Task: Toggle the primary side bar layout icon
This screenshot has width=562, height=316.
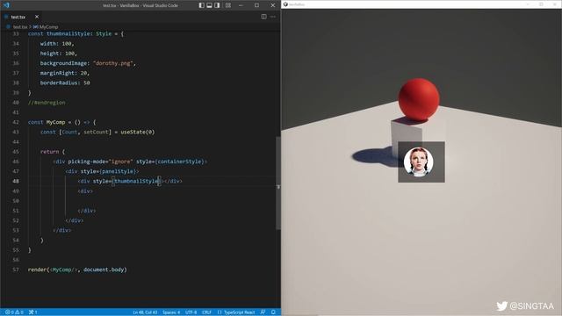Action: [202, 5]
